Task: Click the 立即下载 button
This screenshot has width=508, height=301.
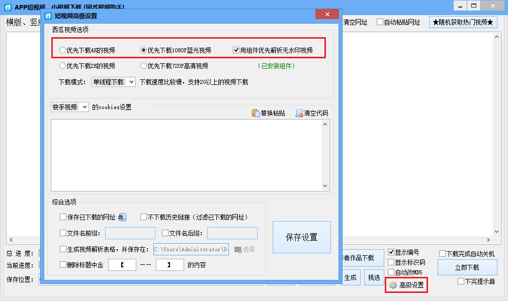Action: (467, 267)
